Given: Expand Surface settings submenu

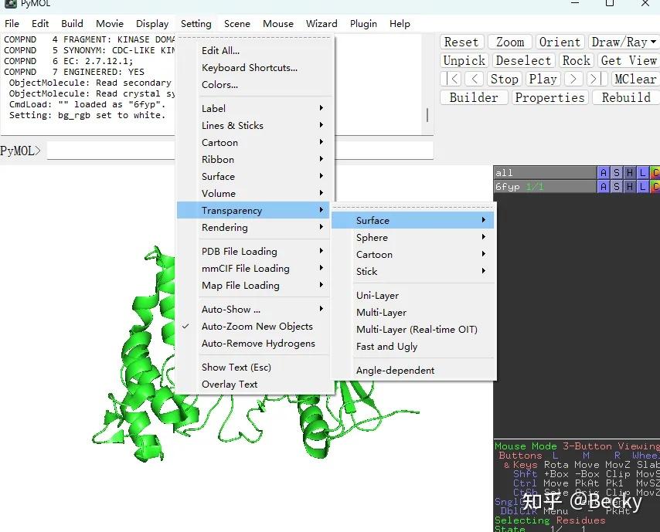Looking at the screenshot, I should pyautogui.click(x=255, y=177).
